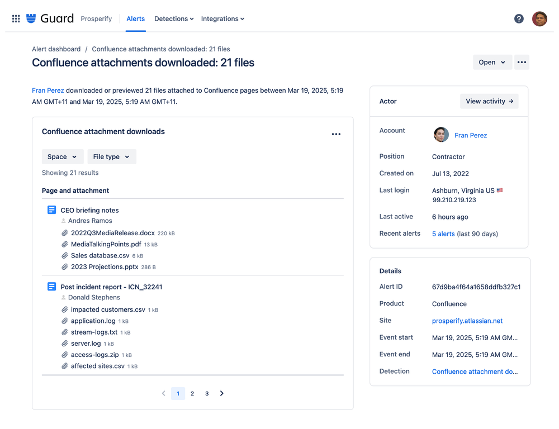
Task: Open Fran Perez link in description text
Action: (48, 90)
